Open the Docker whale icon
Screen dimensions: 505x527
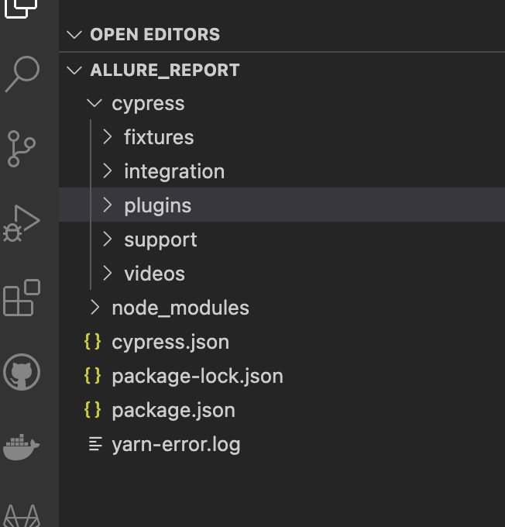click(22, 446)
